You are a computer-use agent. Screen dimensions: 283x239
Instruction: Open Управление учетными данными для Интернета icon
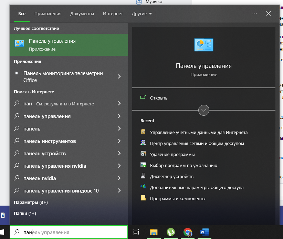pos(143,132)
